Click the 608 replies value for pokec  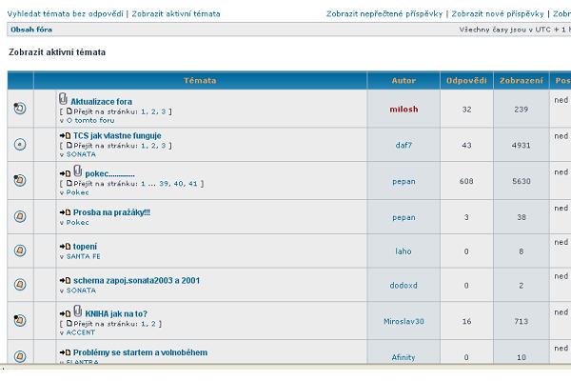(466, 181)
